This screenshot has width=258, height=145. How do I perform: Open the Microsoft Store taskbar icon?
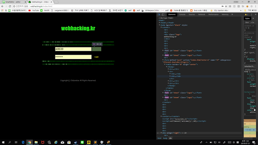[69, 142]
